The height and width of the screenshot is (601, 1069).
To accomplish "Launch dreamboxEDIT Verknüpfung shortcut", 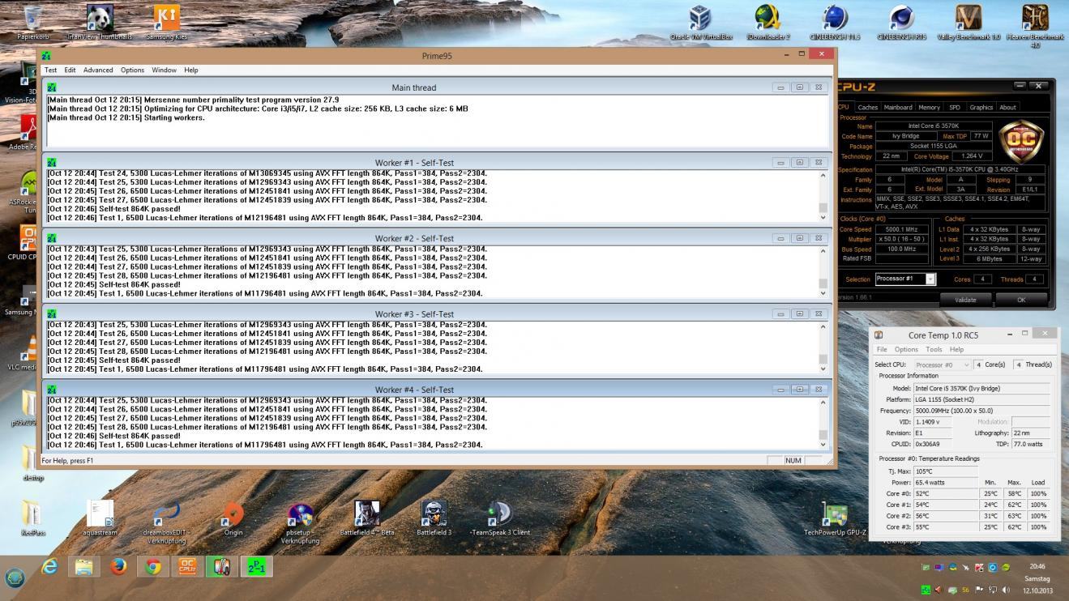I will (166, 522).
